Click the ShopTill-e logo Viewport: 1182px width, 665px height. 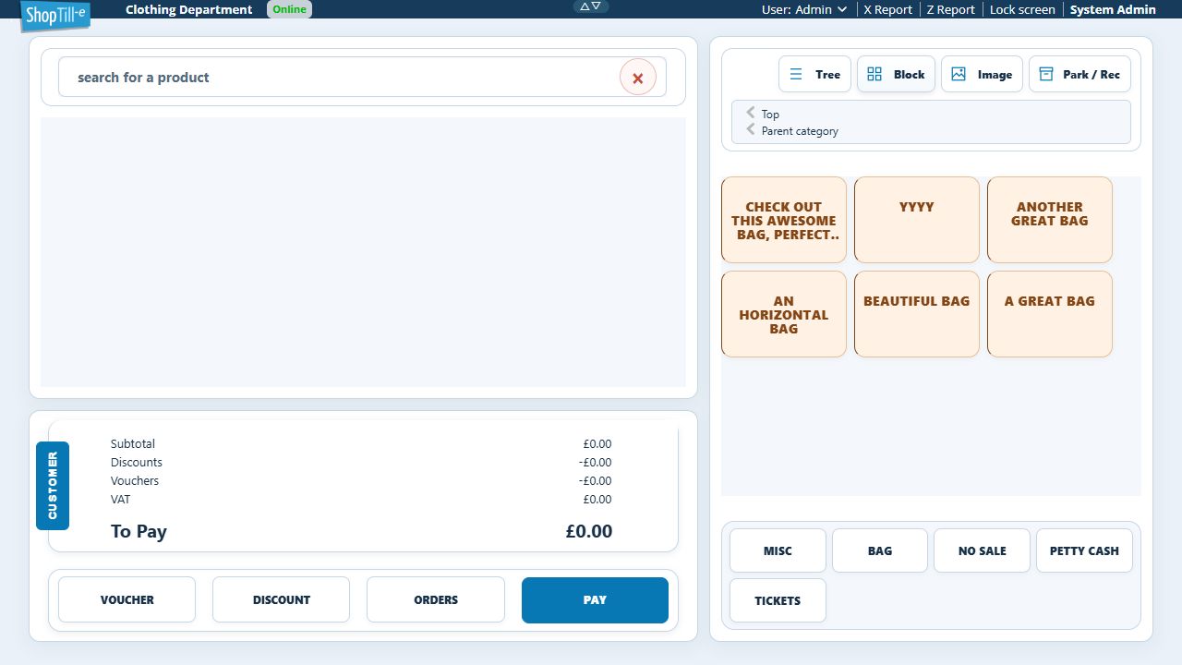coord(55,15)
